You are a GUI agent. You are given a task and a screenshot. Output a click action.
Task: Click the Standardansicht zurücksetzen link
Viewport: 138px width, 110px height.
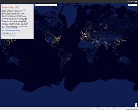11,30
